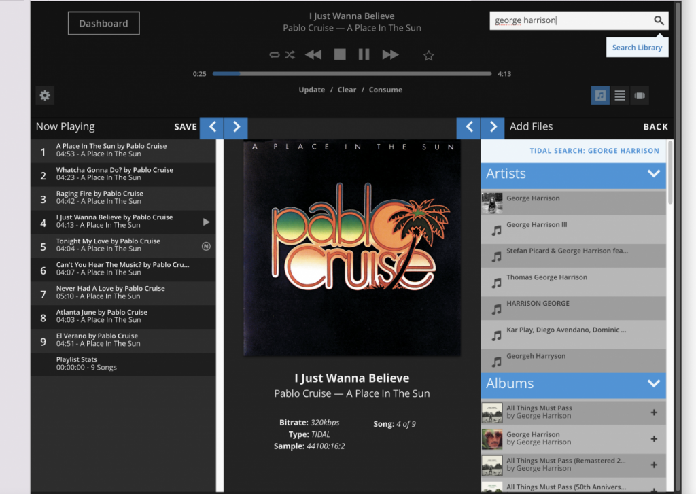Select track 7 Never Had A Love
696x494 pixels.
tap(123, 294)
